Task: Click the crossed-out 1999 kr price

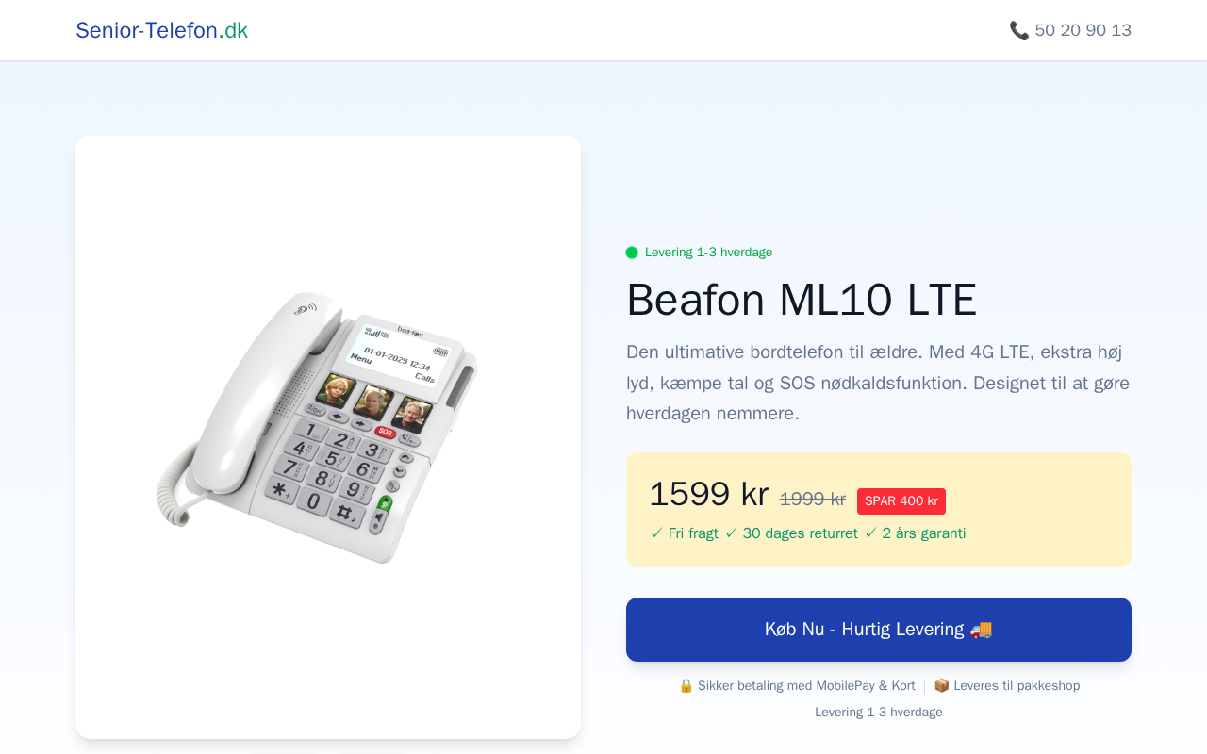Action: click(x=812, y=500)
